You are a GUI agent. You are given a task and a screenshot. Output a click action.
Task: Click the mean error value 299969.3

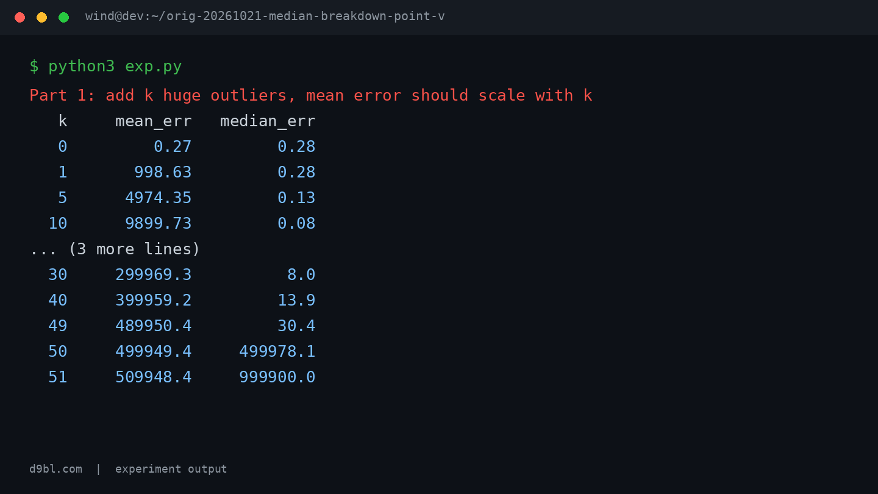[x=154, y=274]
